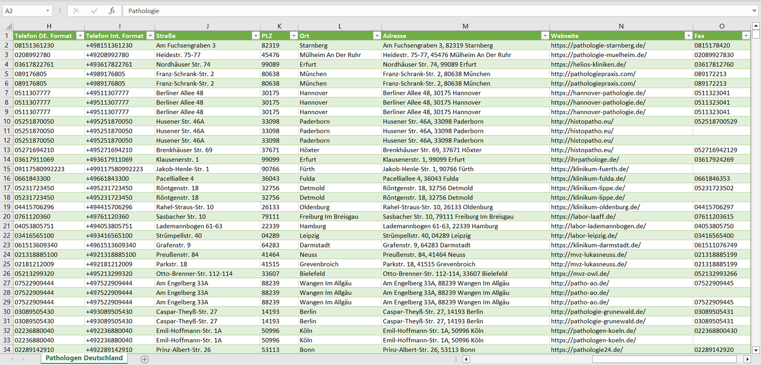The height and width of the screenshot is (365, 761).
Task: Open the Name Box dropdown arrow
Action: click(47, 11)
